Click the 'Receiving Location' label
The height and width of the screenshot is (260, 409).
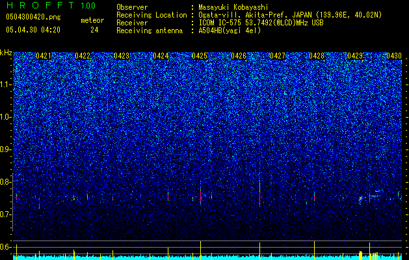point(152,15)
